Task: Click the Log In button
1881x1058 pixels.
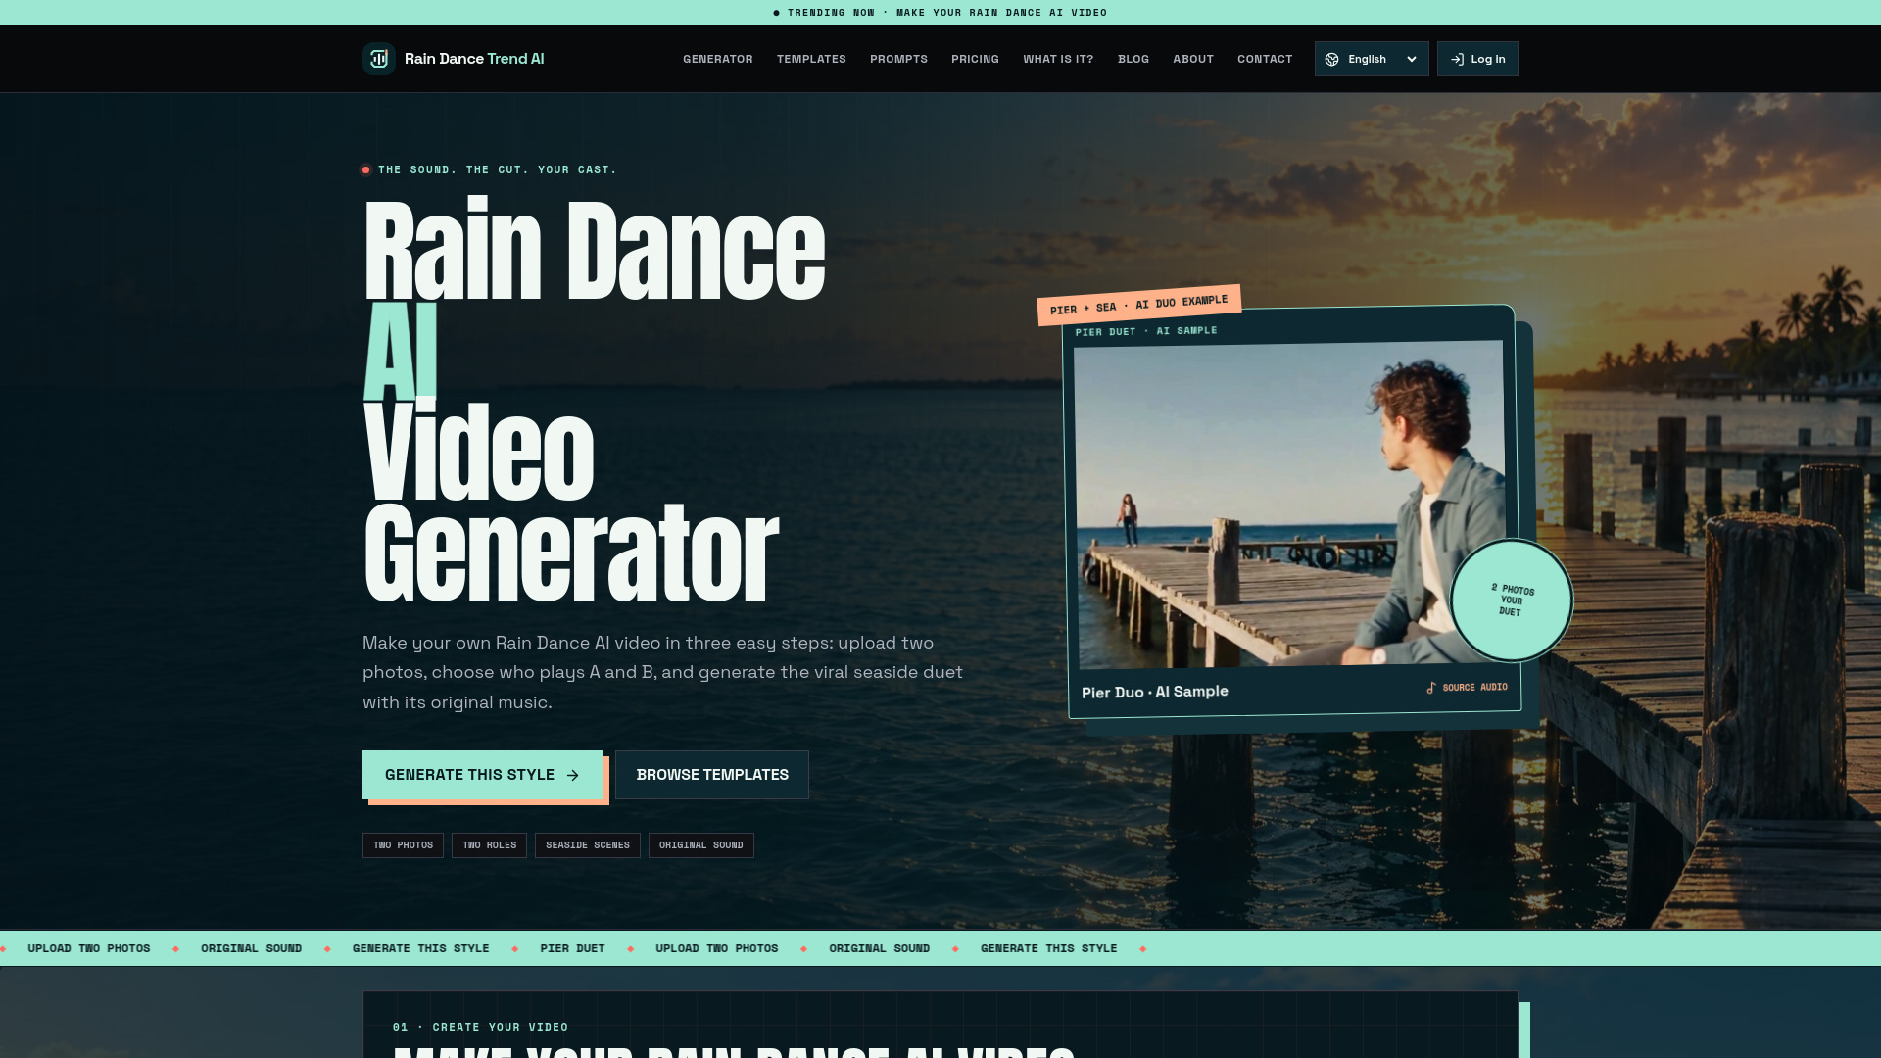Action: pos(1477,59)
